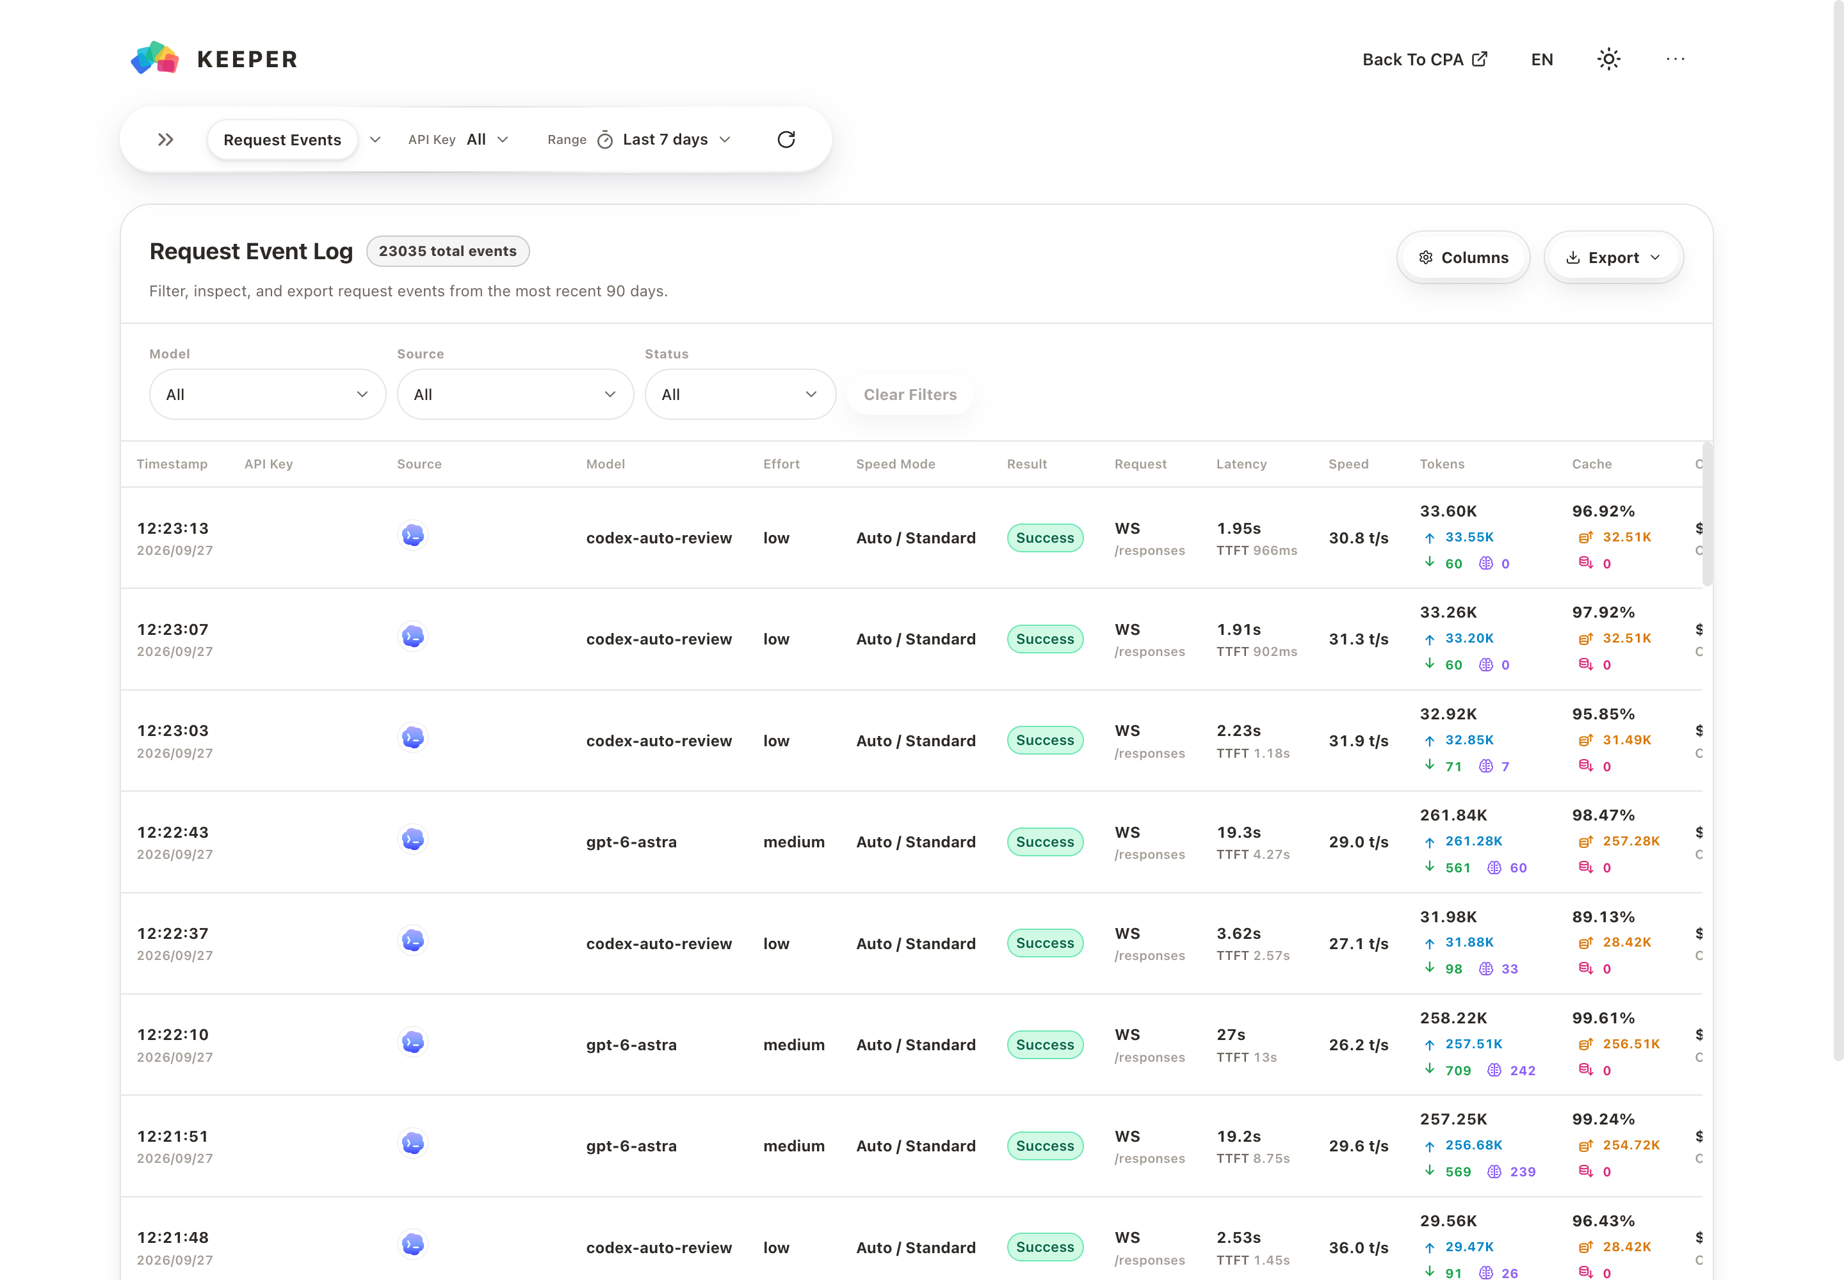Open the three-dot more menu
Viewport: 1844px width, 1280px height.
point(1675,60)
